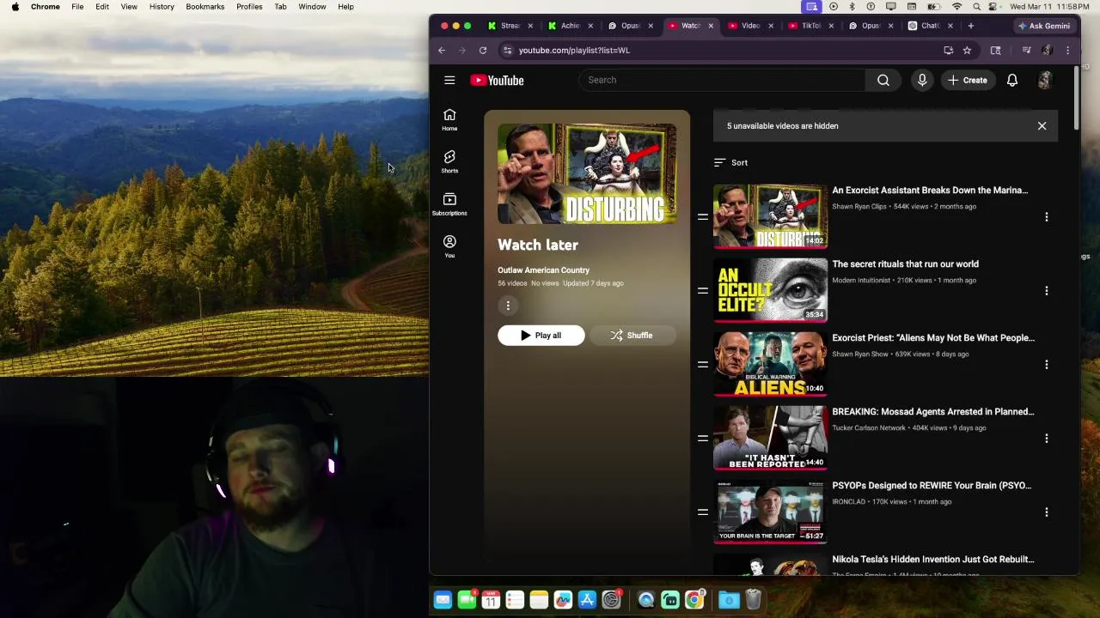Open Chrome media controls icon
This screenshot has height=618, width=1100.
tap(1026, 50)
